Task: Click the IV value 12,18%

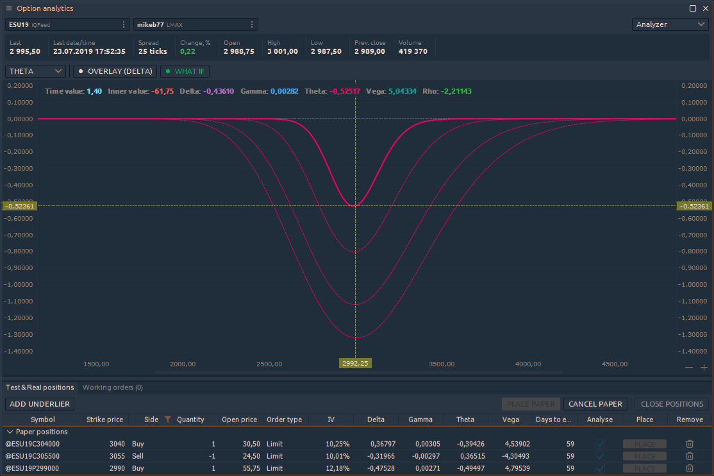Action: (x=338, y=468)
